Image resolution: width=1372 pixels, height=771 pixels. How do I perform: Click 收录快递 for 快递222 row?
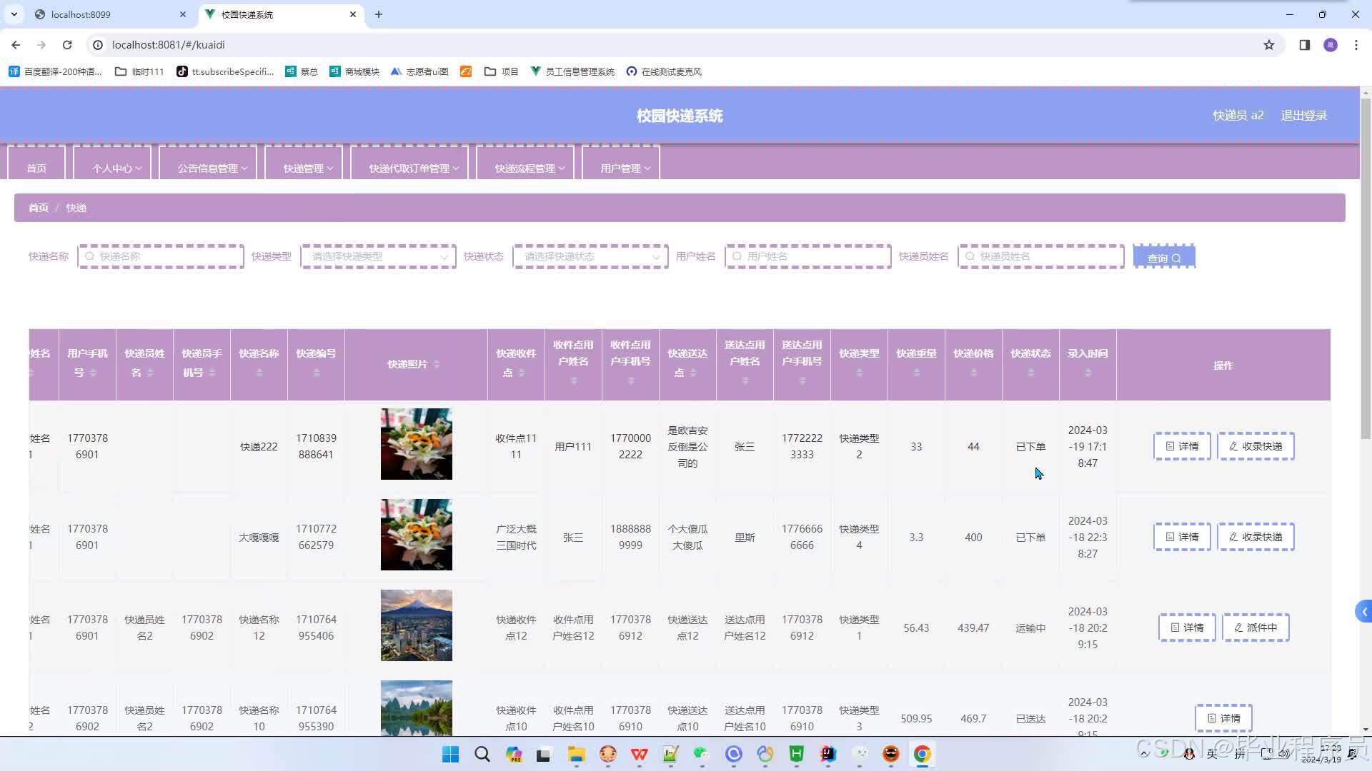click(1256, 446)
